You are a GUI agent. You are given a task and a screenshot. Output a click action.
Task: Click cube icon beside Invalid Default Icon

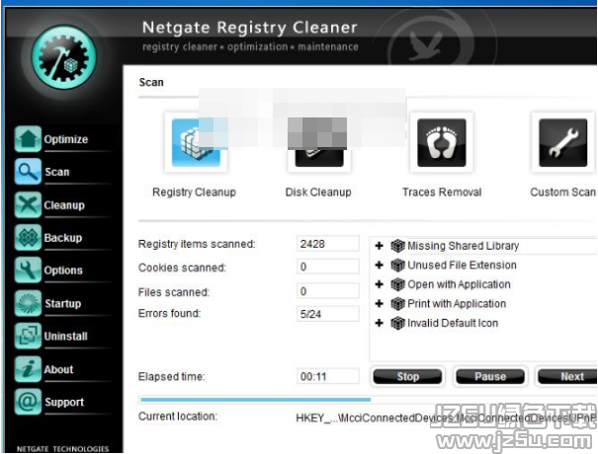pos(397,323)
